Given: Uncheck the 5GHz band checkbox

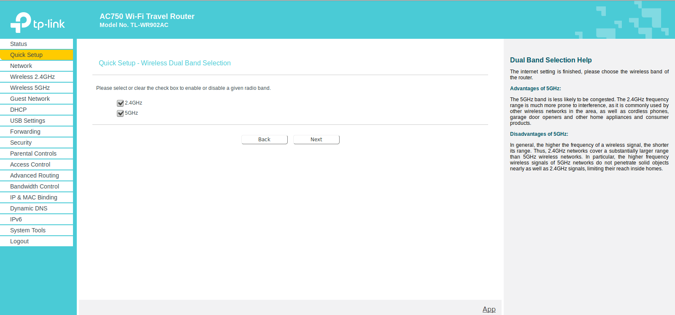Looking at the screenshot, I should tap(120, 113).
